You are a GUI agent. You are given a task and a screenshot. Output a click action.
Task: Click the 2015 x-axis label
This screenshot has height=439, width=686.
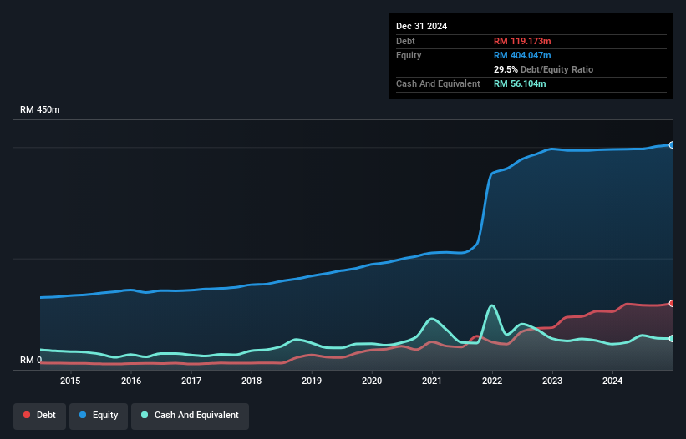[70, 381]
